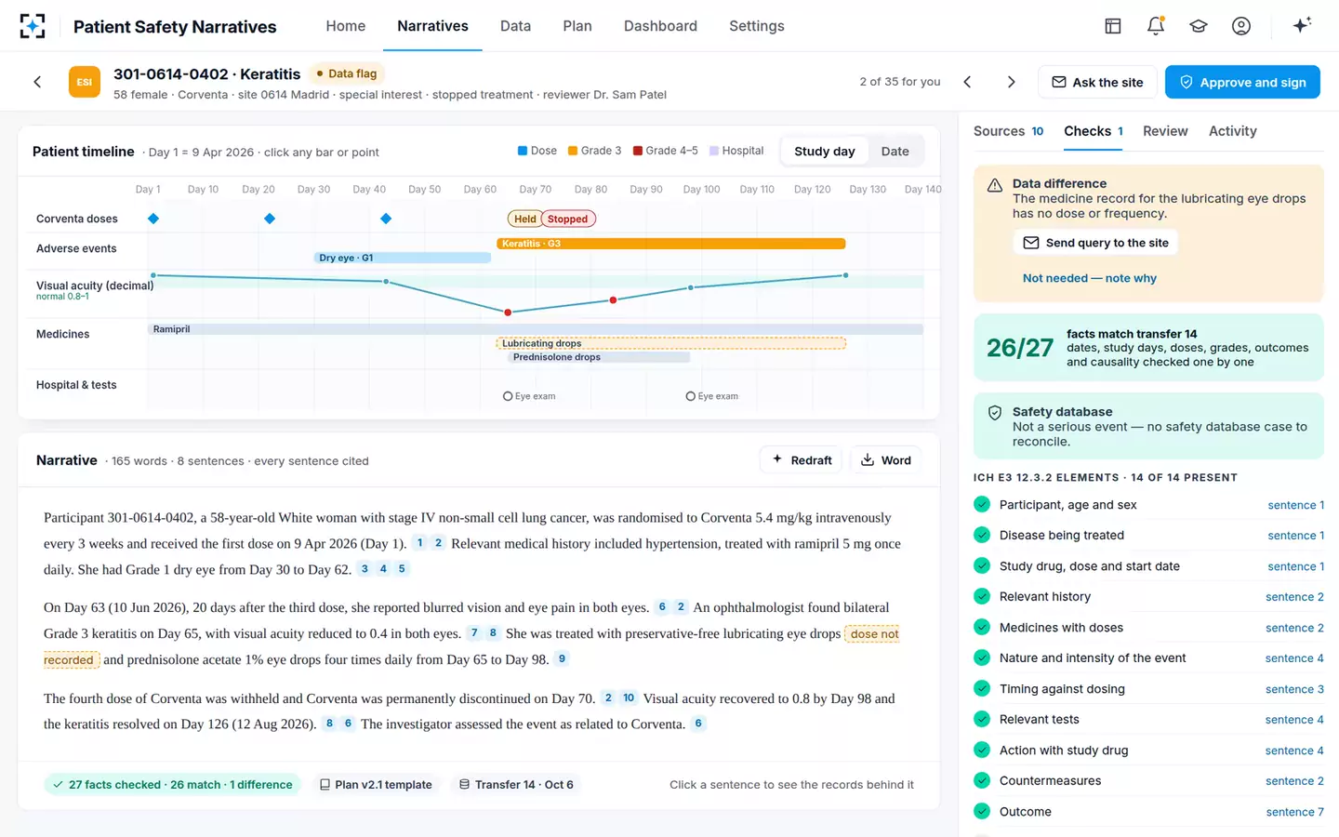Click Send query to the site
The width and height of the screenshot is (1339, 837).
point(1095,243)
